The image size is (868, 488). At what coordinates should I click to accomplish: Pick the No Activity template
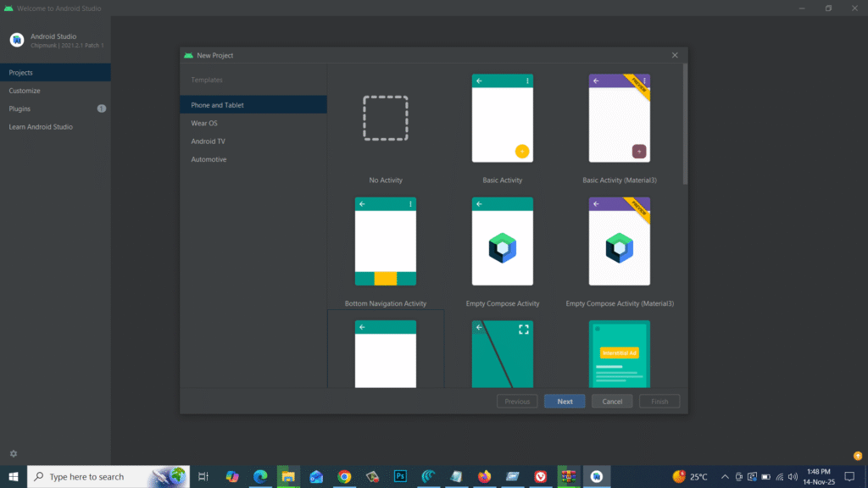click(386, 119)
